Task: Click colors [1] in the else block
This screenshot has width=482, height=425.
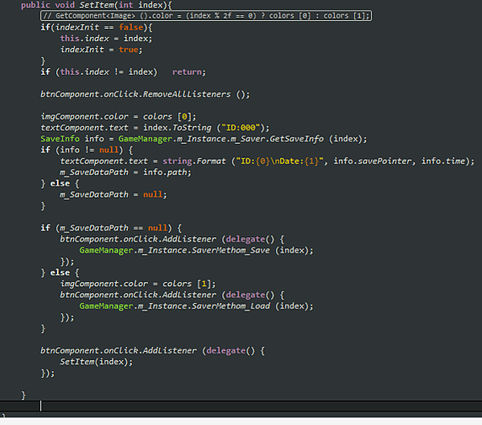Action: coord(187,284)
